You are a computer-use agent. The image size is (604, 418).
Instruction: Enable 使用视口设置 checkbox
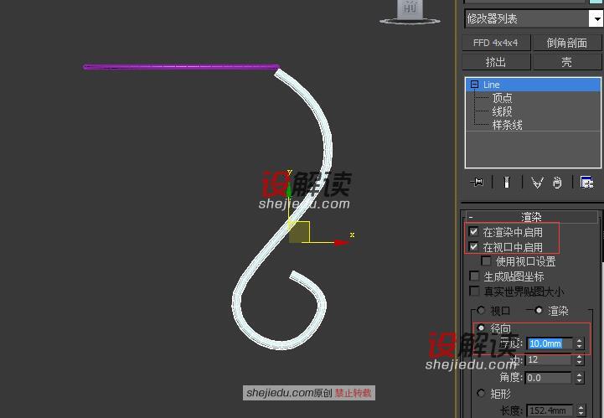pos(486,261)
